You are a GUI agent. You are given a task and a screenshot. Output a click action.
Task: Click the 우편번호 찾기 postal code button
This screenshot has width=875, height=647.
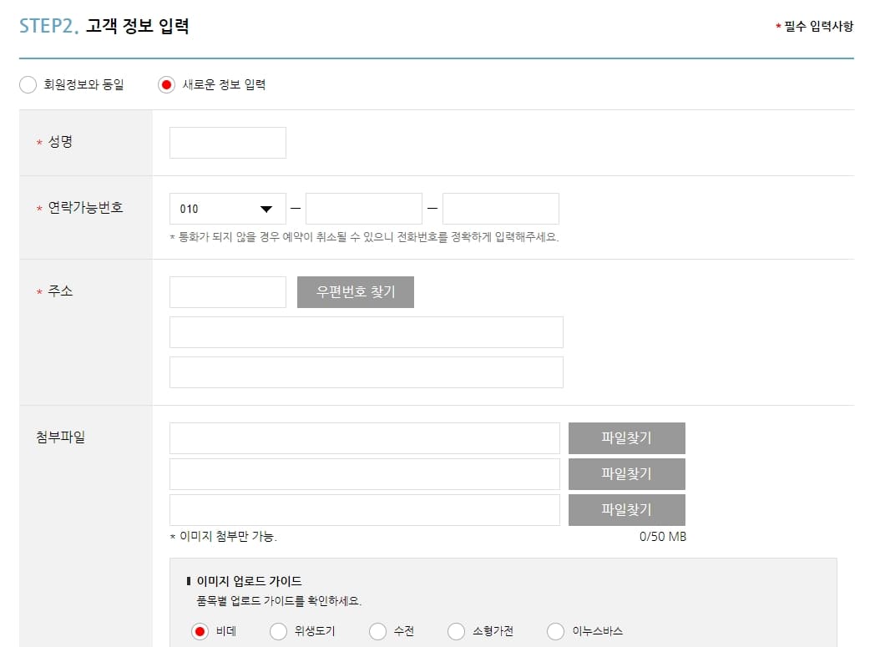(x=356, y=291)
